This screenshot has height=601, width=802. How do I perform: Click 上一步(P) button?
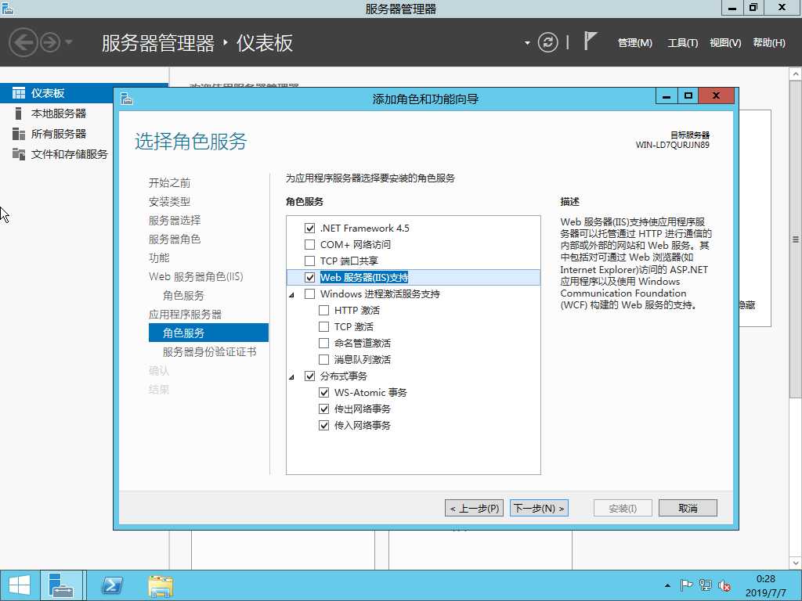(x=474, y=508)
